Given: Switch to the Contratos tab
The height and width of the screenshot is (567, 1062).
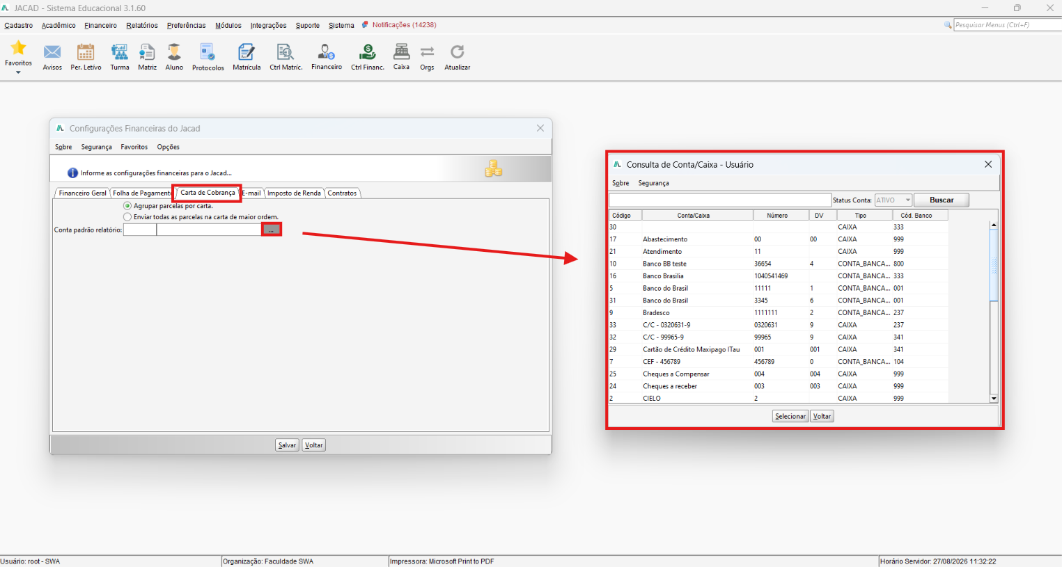Looking at the screenshot, I should coord(342,193).
